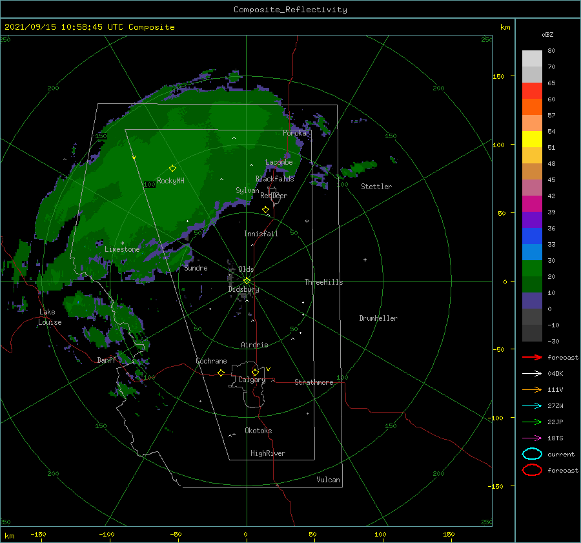
Task: Click the Banff label
Action: (107, 360)
